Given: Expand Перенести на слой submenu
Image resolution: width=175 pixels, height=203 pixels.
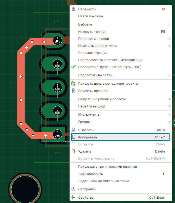Looking at the screenshot, I should point(169,39).
